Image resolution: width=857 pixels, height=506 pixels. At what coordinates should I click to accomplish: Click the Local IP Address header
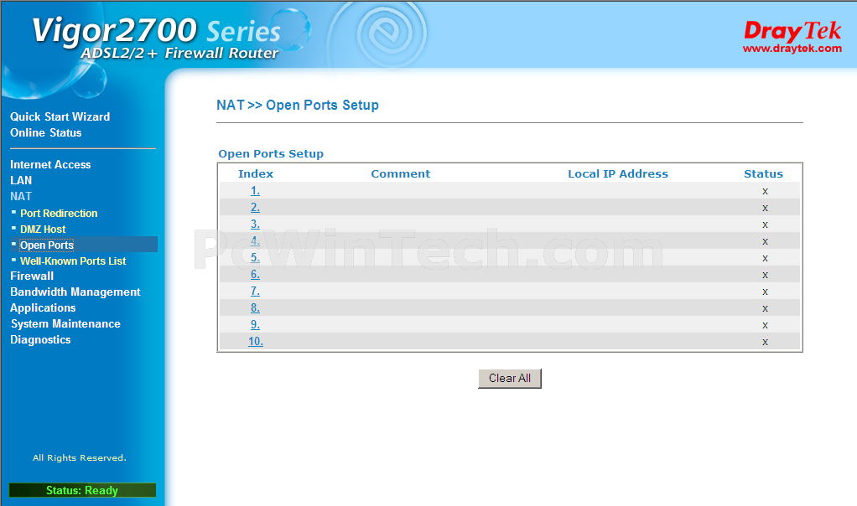pos(618,173)
